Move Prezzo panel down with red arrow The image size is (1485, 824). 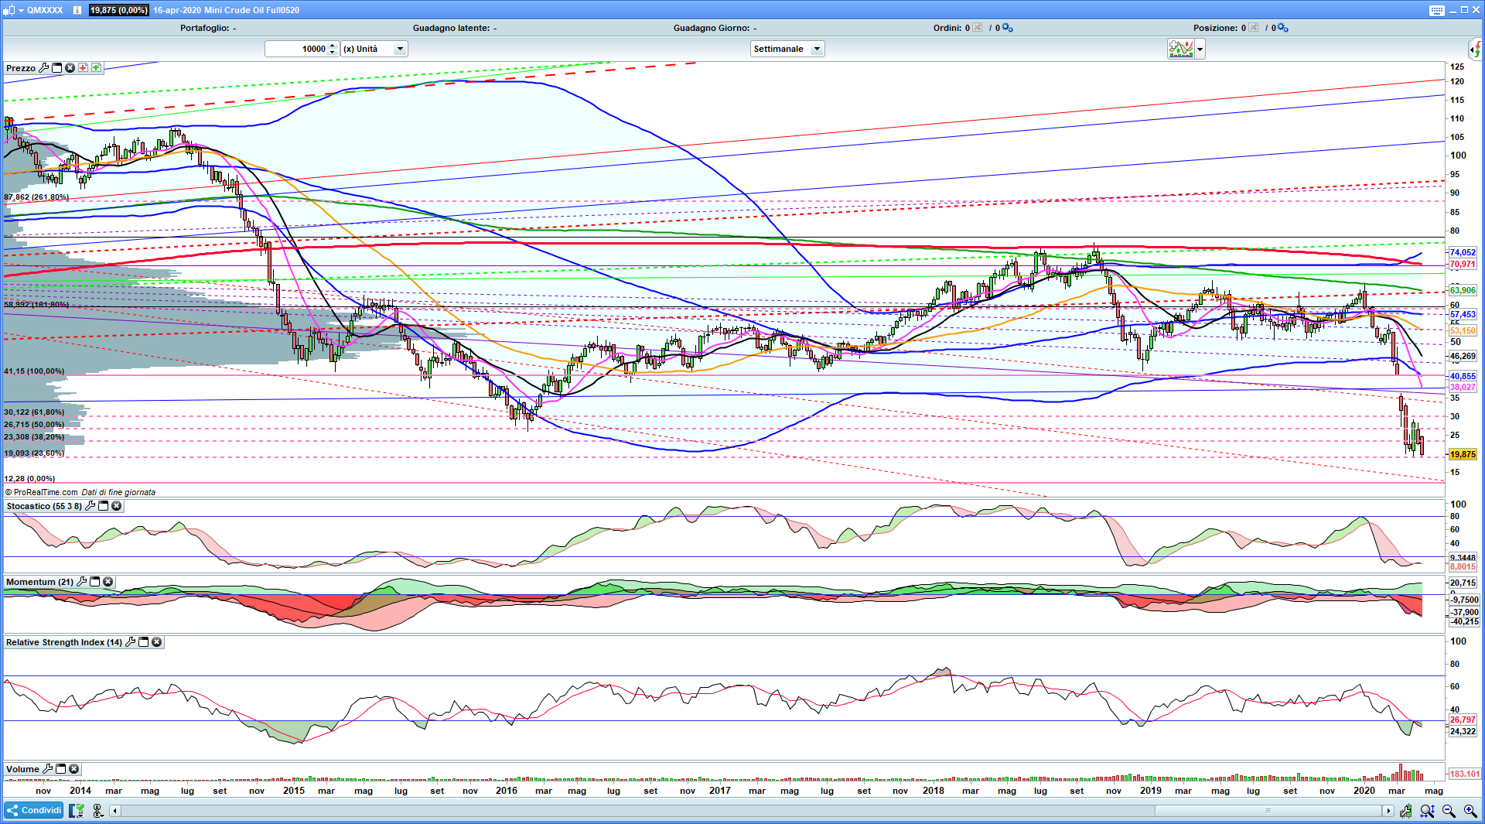83,68
